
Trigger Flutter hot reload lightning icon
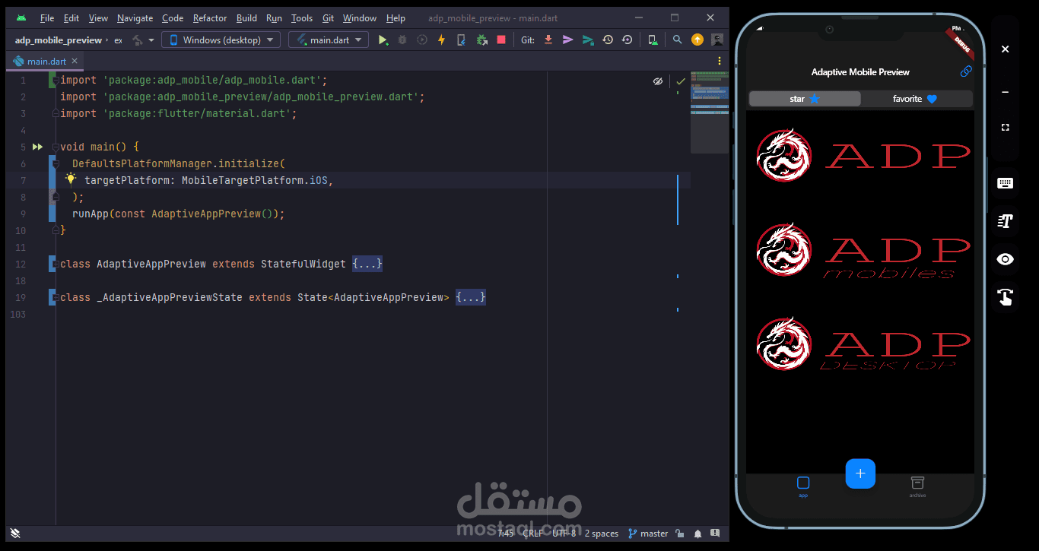[x=441, y=40]
